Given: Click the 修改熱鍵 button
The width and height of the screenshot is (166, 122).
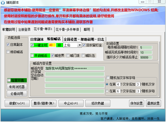Looking at the screenshot, I should tap(98, 103).
